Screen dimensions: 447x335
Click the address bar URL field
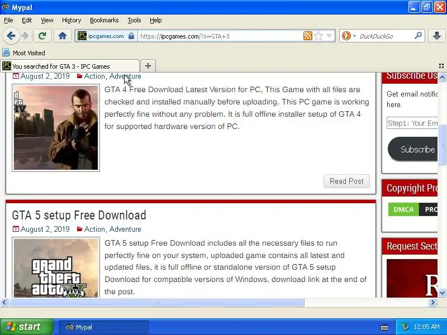click(x=221, y=36)
